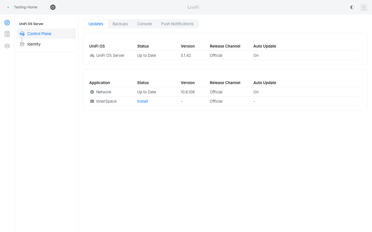The width and height of the screenshot is (372, 232).
Task: Open the admins and users icon
Action: click(7, 46)
